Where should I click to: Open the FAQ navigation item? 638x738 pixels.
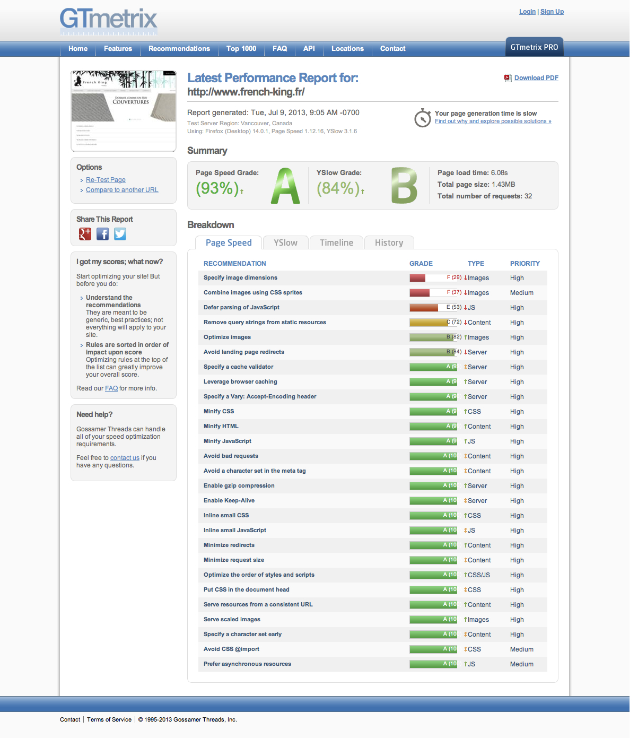click(280, 49)
